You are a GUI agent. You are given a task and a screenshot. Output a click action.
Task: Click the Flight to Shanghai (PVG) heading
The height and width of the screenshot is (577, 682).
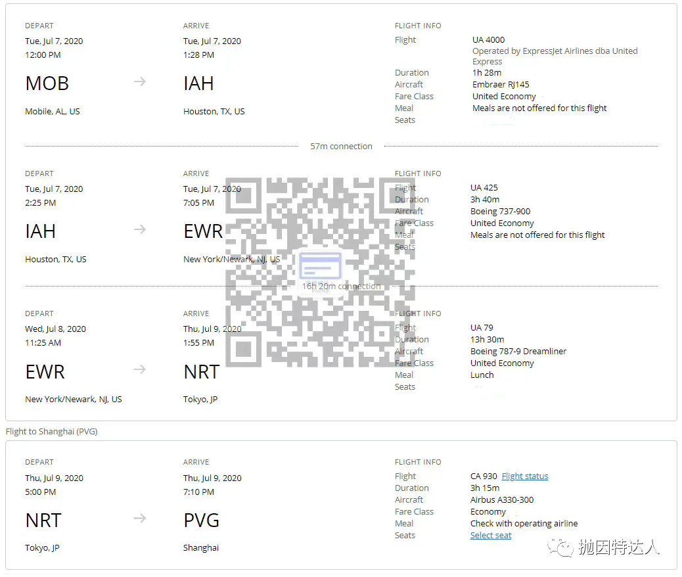coord(51,432)
